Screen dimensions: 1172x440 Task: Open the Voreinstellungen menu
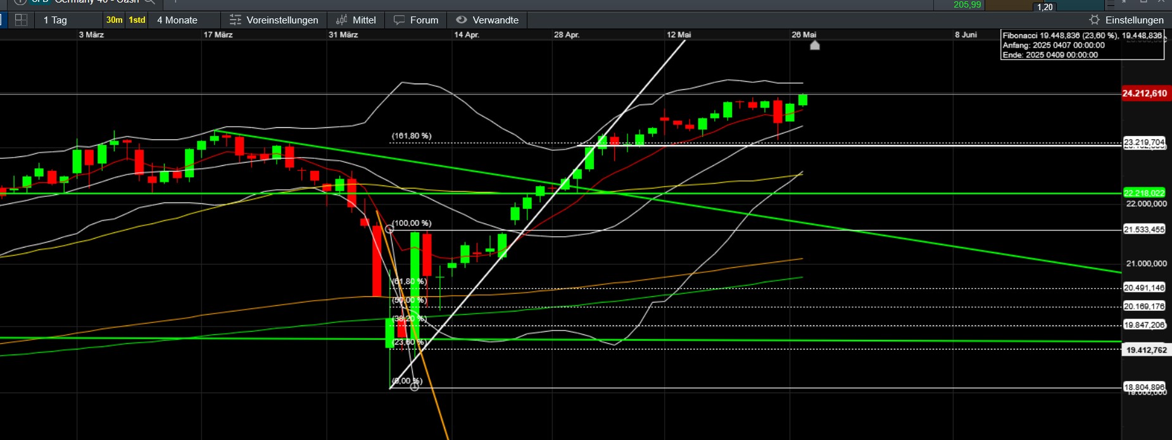(274, 20)
